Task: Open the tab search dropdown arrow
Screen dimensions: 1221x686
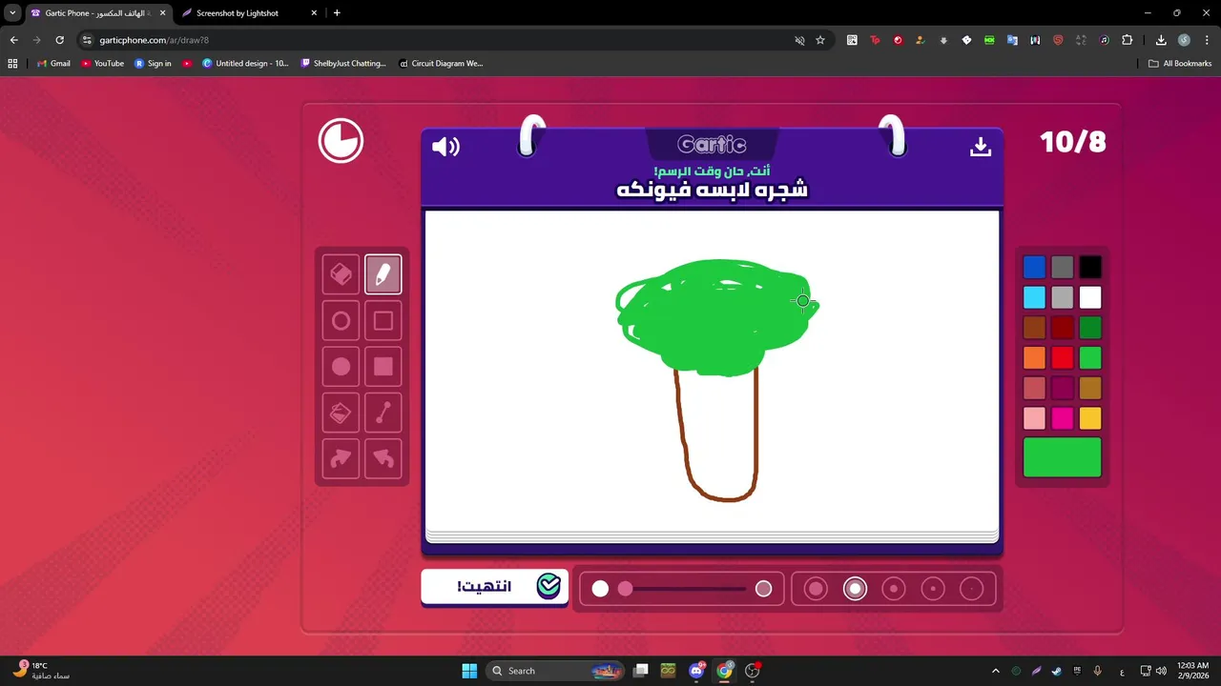Action: click(x=12, y=13)
